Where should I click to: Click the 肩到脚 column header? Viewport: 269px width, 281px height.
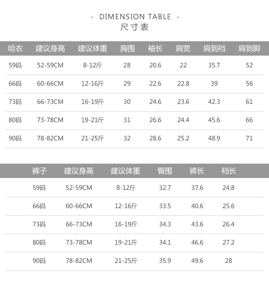pyautogui.click(x=249, y=48)
